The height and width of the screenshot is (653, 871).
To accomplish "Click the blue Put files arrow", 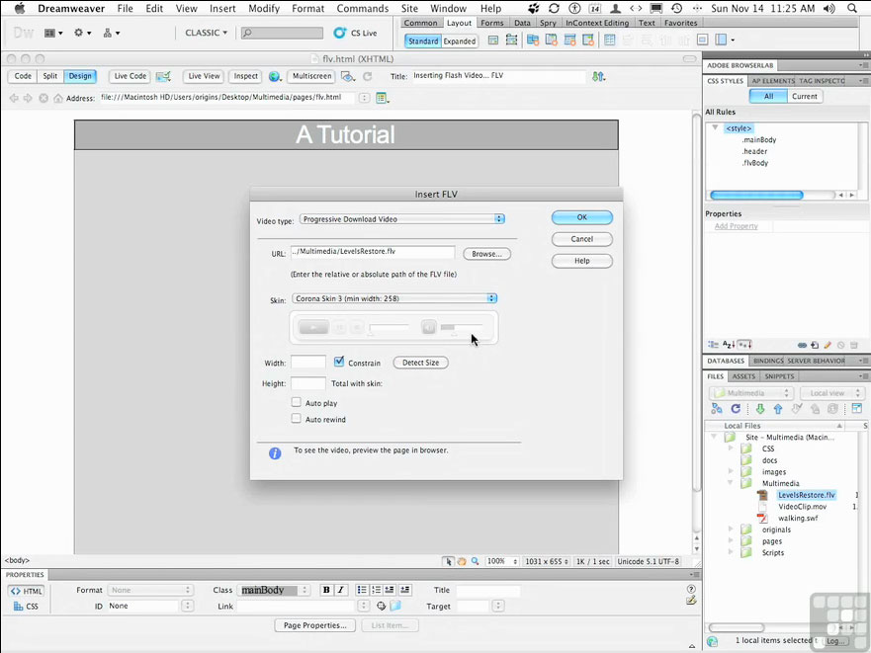I will tap(778, 409).
